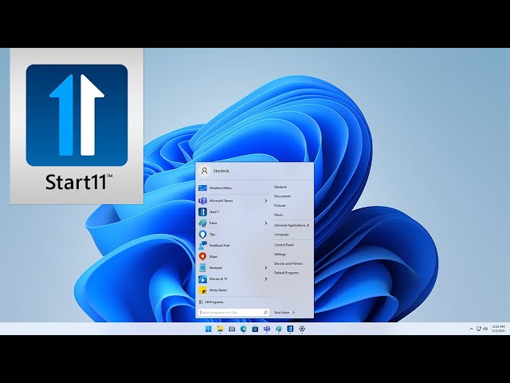
Task: Open File Explorer from the taskbar
Action: point(220,329)
